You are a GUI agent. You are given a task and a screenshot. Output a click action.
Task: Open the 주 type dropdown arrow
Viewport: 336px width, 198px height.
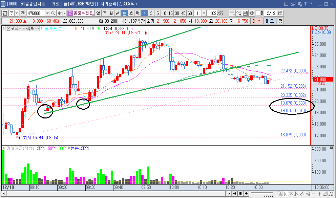click(x=17, y=13)
